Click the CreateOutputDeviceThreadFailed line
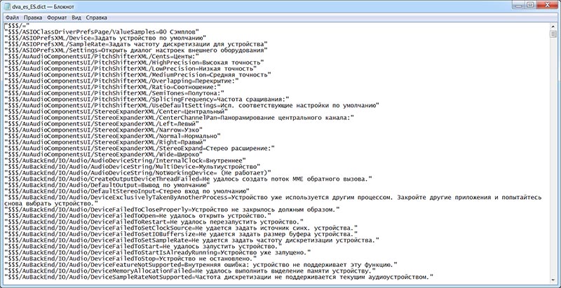The height and width of the screenshot is (288, 561). point(188,180)
